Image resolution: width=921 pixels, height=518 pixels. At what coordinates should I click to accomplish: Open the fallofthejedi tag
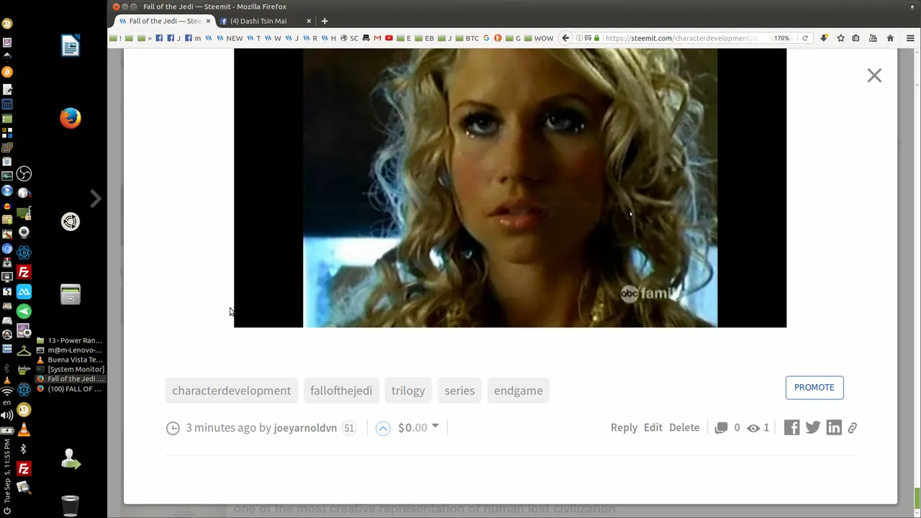[341, 391]
